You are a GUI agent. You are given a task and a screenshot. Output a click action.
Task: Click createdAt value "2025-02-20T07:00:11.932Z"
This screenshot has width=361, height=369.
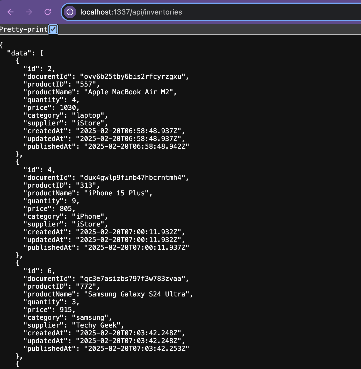tap(129, 232)
